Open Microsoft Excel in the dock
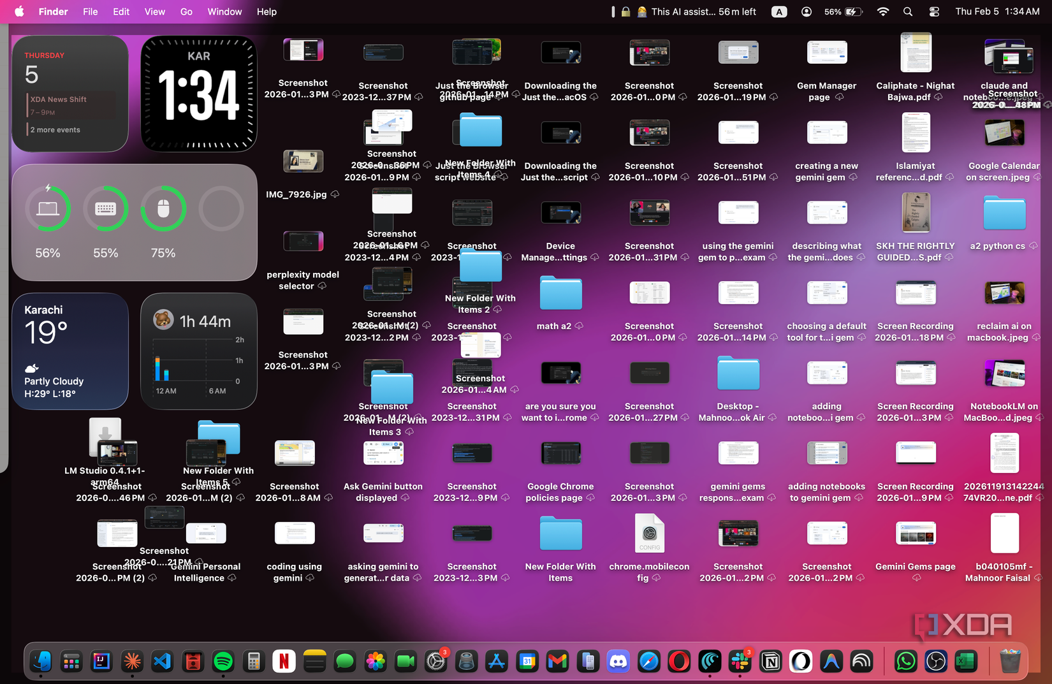Viewport: 1052px width, 684px height. click(966, 662)
